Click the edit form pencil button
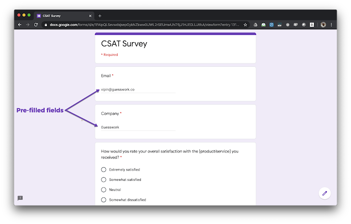This screenshot has width=351, height=224. [x=324, y=193]
